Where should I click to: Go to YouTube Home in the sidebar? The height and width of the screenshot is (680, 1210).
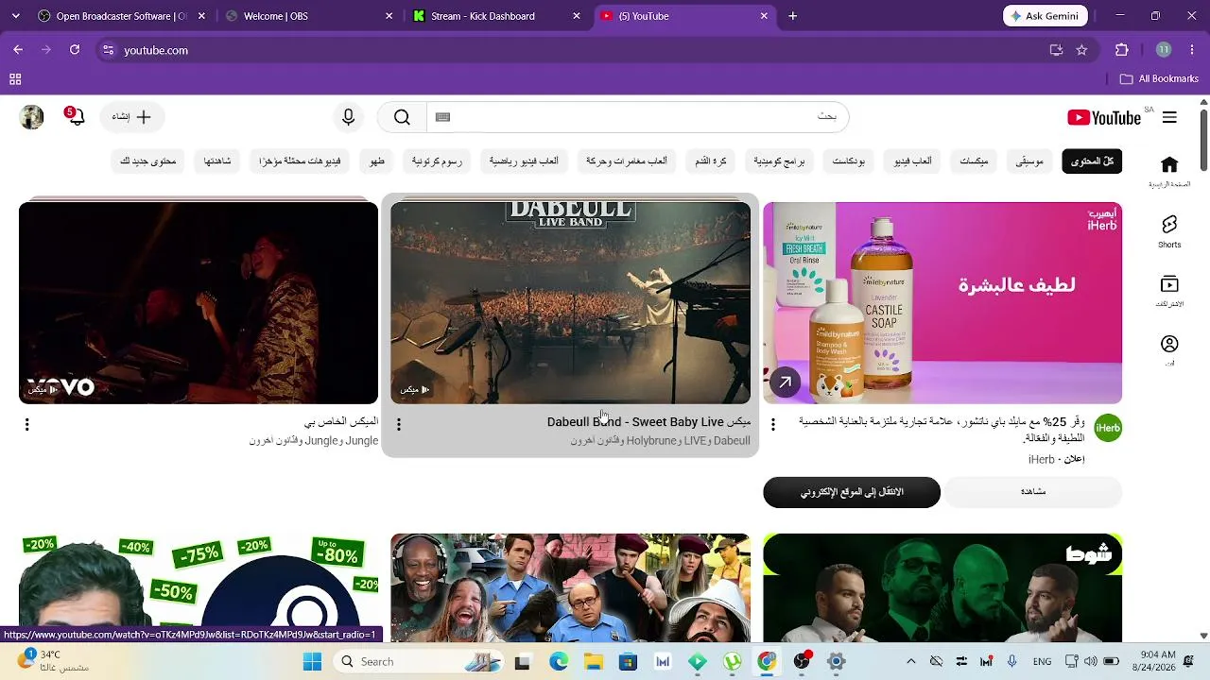pyautogui.click(x=1169, y=172)
